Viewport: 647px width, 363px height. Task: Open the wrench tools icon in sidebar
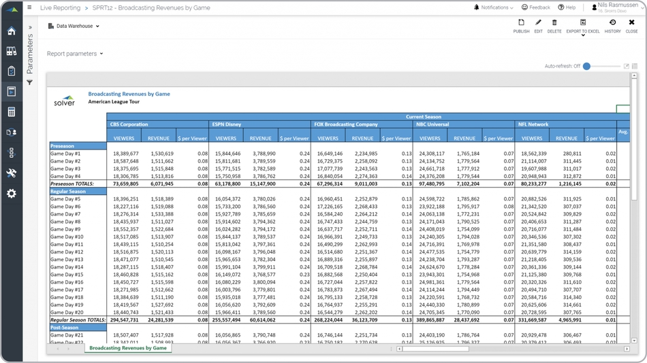pyautogui.click(x=12, y=173)
